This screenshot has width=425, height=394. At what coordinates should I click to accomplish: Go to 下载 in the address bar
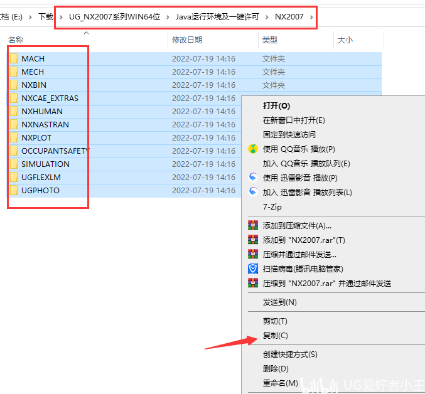46,17
